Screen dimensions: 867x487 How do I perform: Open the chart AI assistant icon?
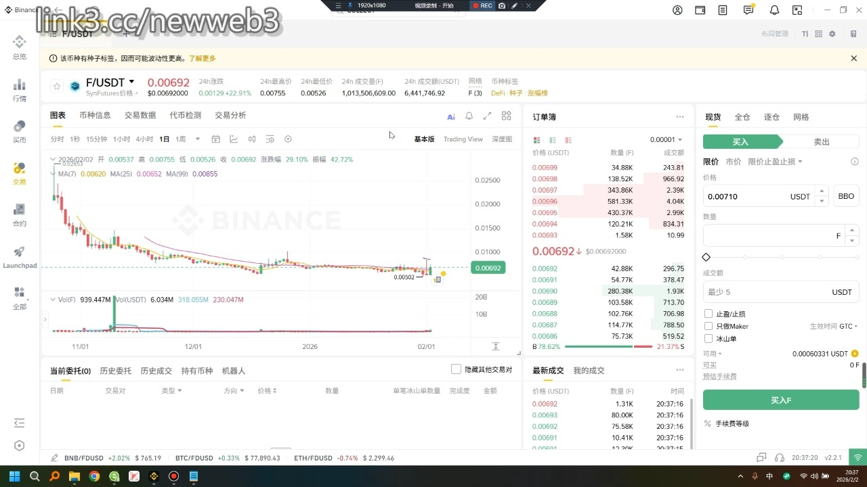451,116
